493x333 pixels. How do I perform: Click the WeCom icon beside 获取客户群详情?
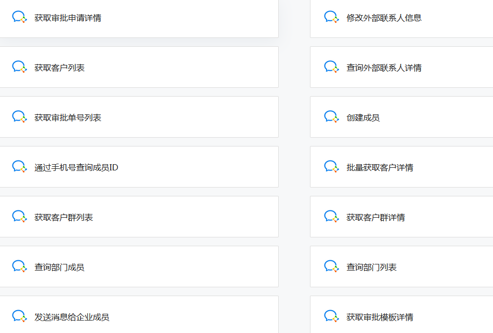[331, 217]
